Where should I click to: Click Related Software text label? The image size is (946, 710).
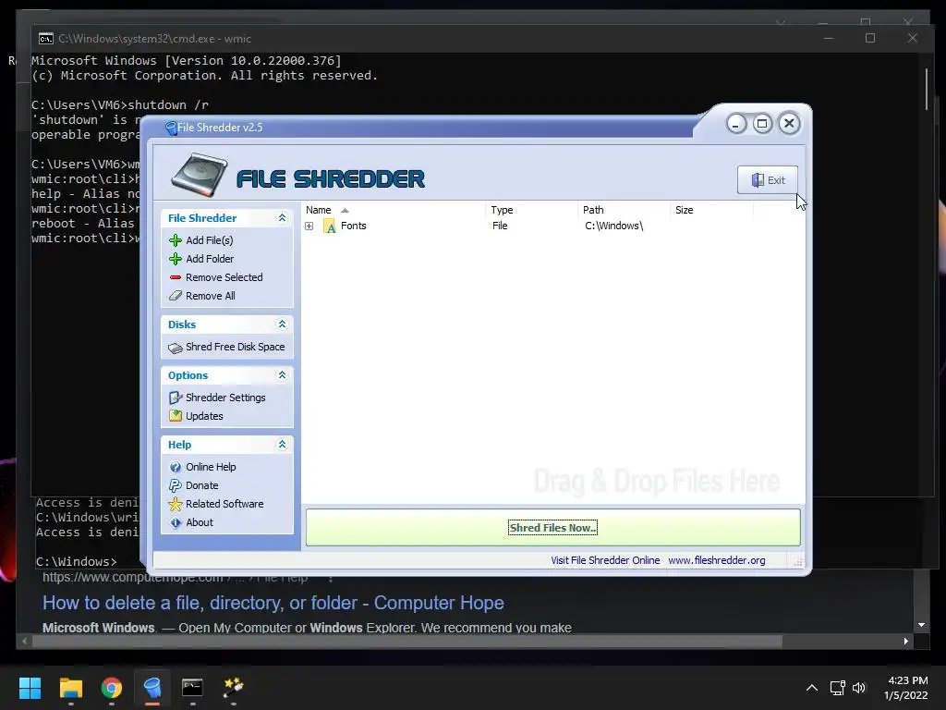(225, 504)
